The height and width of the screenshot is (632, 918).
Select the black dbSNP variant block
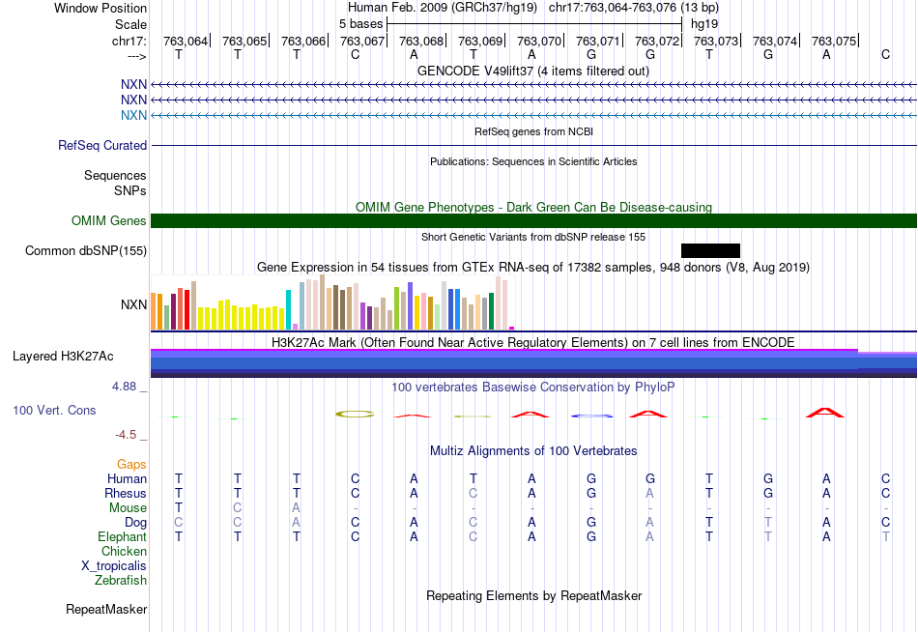click(710, 250)
